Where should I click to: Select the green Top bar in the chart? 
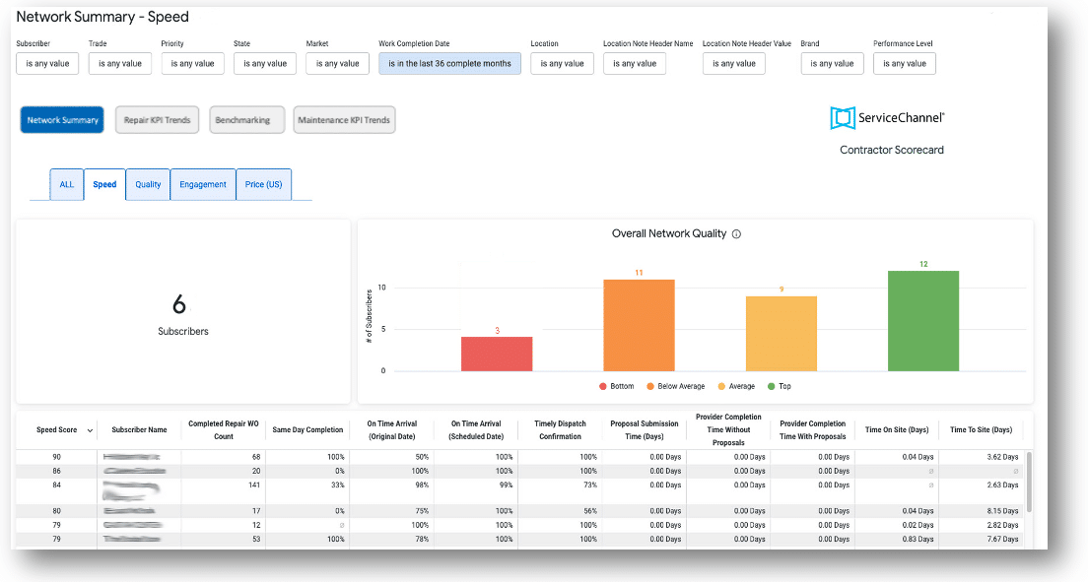pos(922,320)
